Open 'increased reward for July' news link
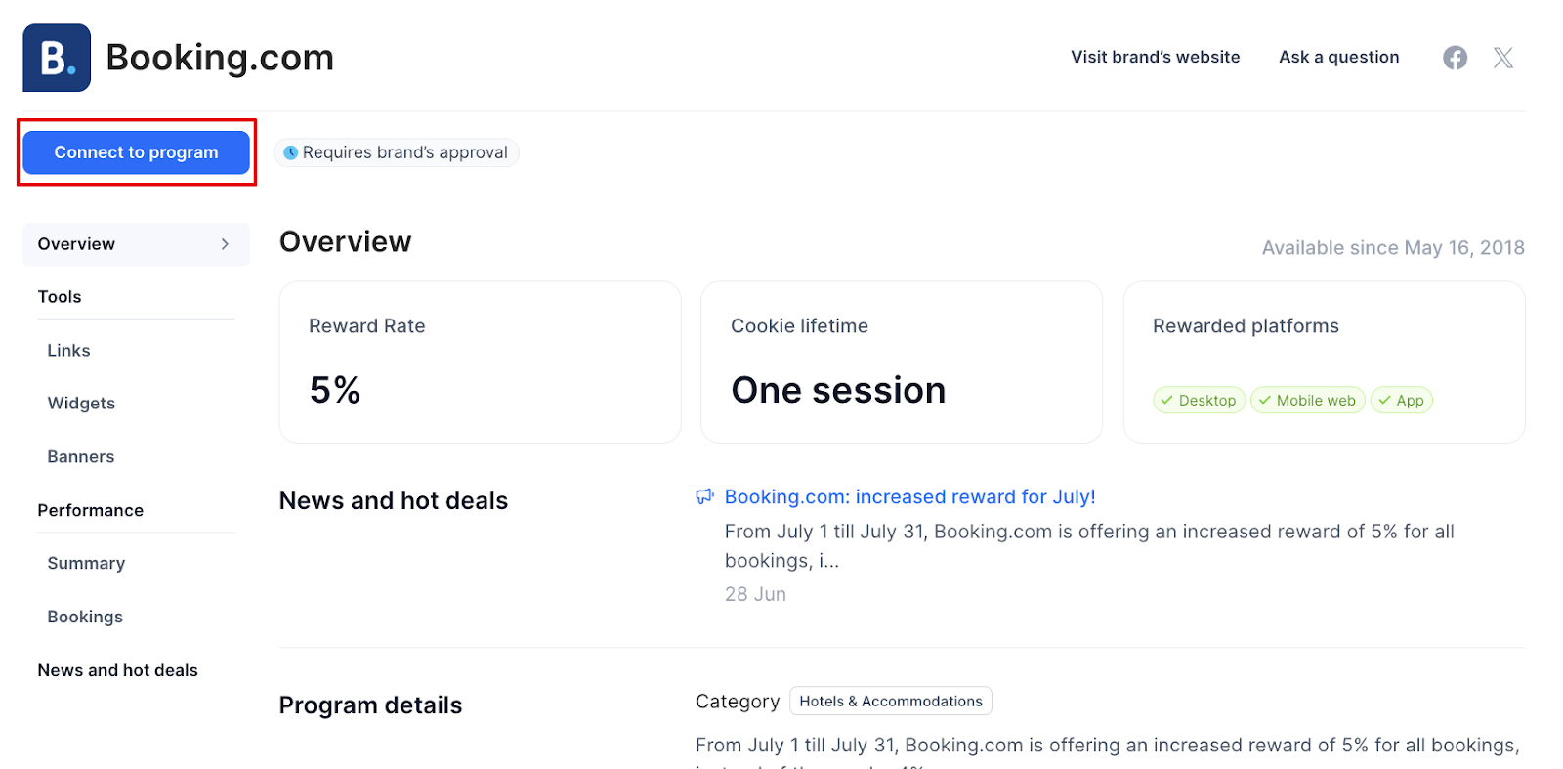Screen dimensions: 1563x769 click(x=909, y=496)
